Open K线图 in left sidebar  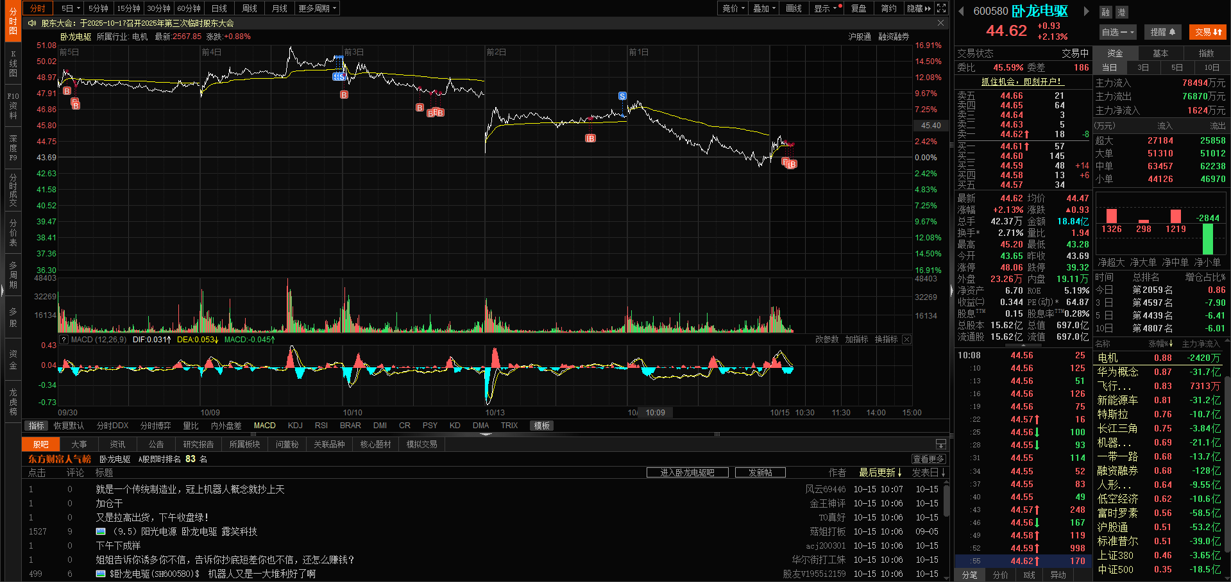click(13, 64)
